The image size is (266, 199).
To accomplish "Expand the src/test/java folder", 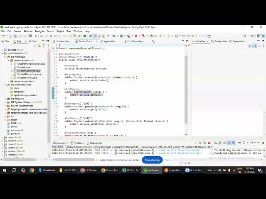I will coord(5,99).
